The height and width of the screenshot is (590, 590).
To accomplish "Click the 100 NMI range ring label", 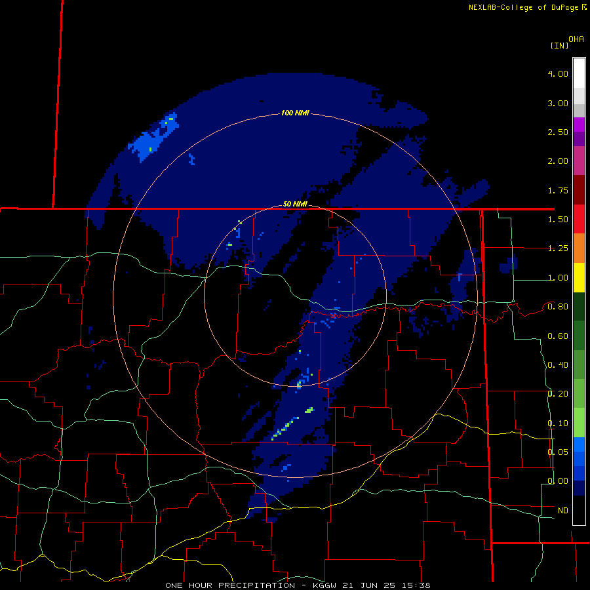I will click(x=295, y=113).
